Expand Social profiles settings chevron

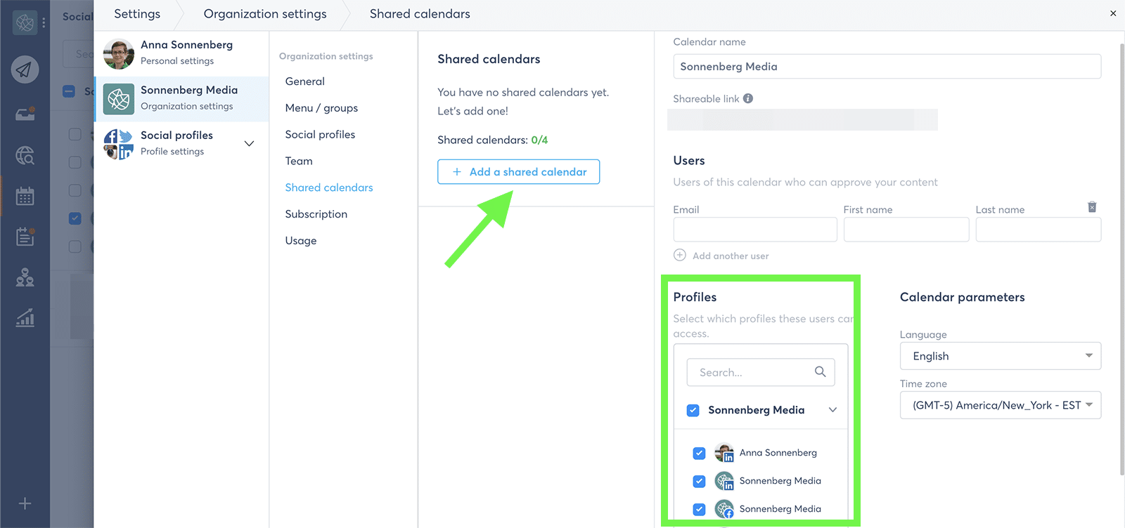pyautogui.click(x=249, y=144)
